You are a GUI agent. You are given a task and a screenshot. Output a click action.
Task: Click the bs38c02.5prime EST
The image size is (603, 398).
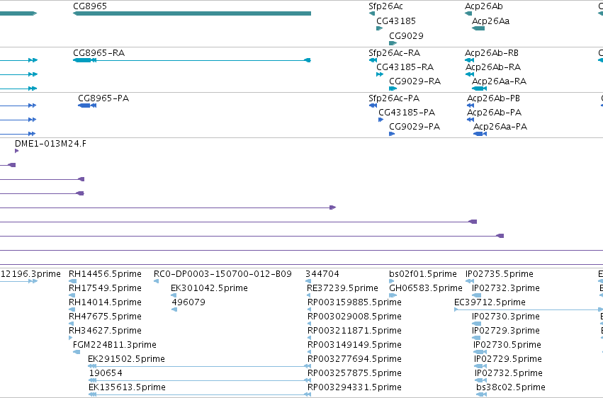coord(481,394)
